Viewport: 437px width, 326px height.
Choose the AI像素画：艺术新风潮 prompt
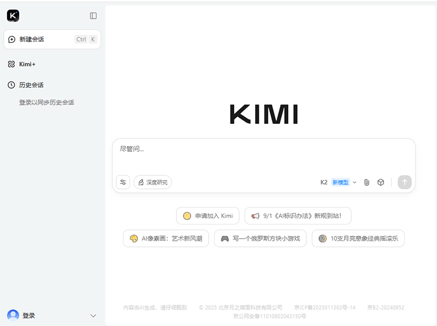point(166,239)
